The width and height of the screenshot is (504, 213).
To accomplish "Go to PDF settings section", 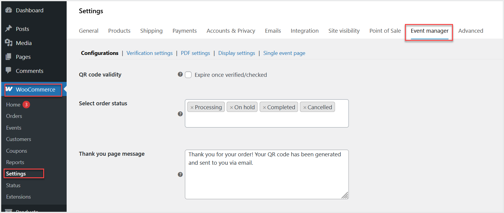I will (195, 53).
